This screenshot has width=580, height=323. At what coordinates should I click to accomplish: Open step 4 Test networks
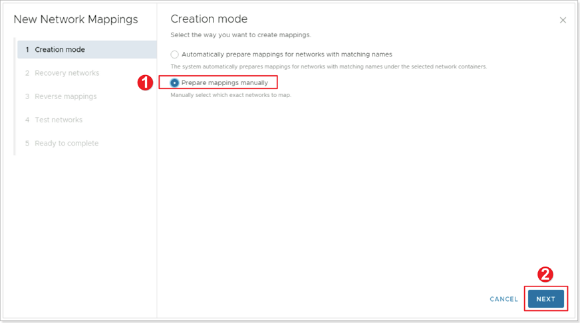(54, 120)
